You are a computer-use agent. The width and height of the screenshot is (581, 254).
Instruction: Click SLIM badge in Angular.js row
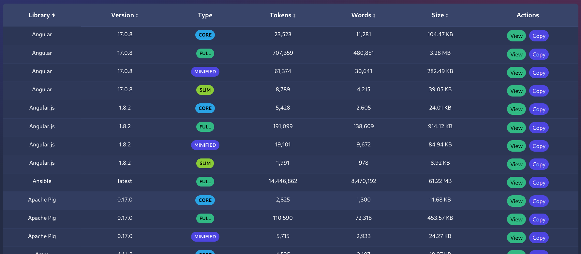click(x=205, y=163)
